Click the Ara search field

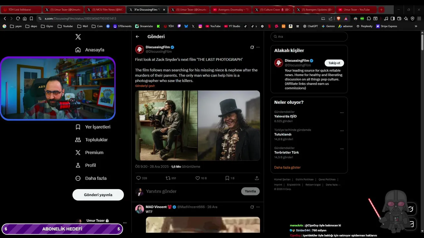click(x=309, y=37)
